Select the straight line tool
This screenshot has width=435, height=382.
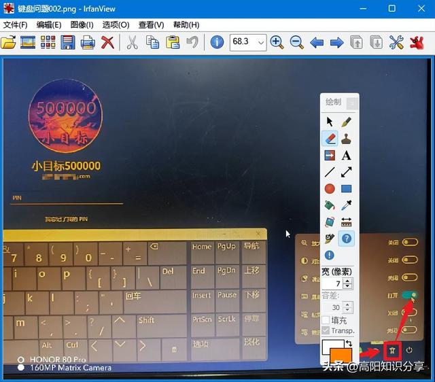tap(330, 172)
